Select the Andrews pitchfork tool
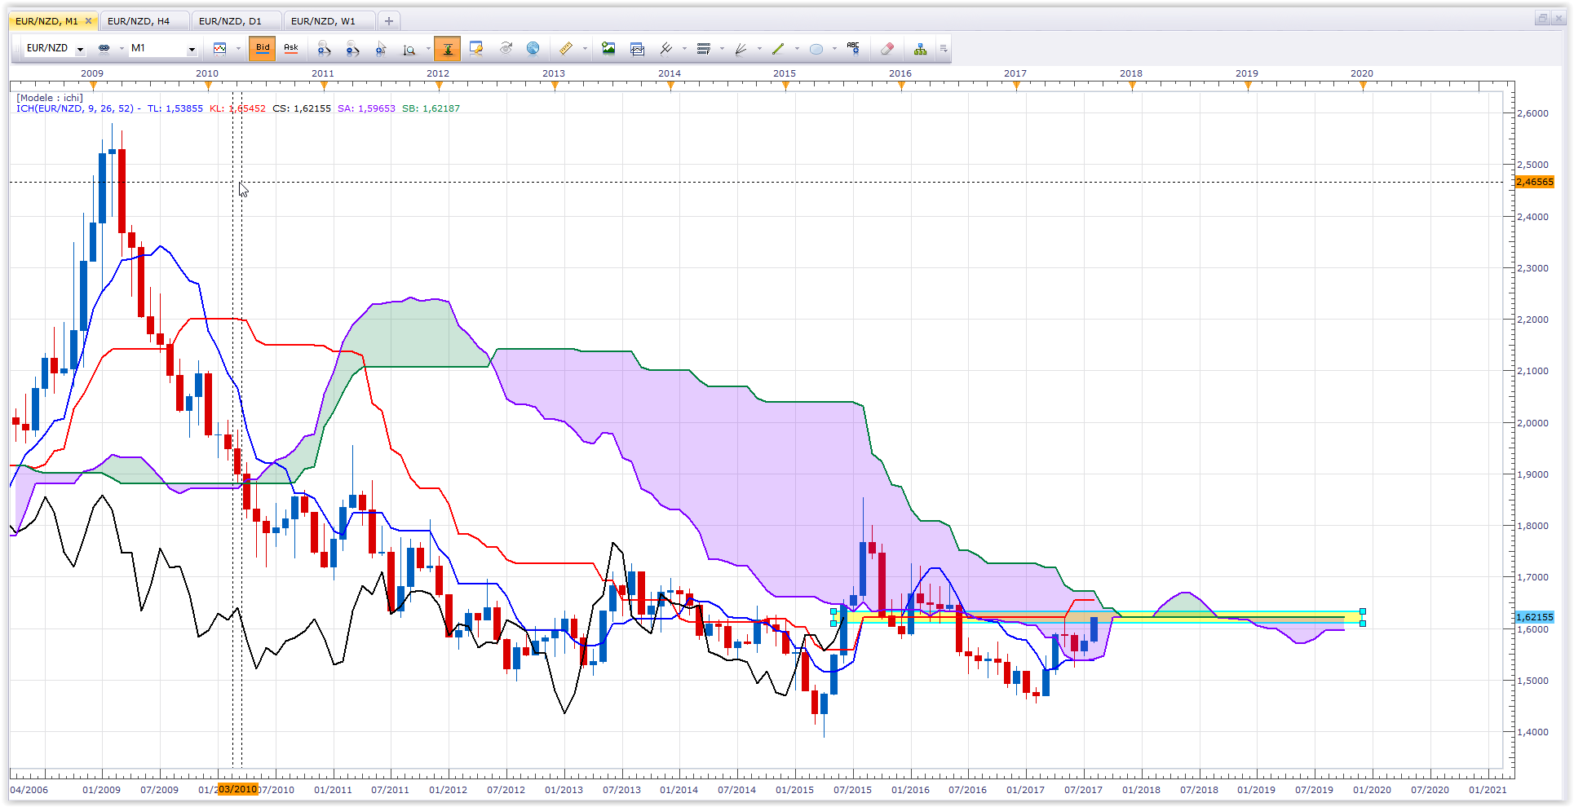The height and width of the screenshot is (807, 1574). (x=666, y=49)
